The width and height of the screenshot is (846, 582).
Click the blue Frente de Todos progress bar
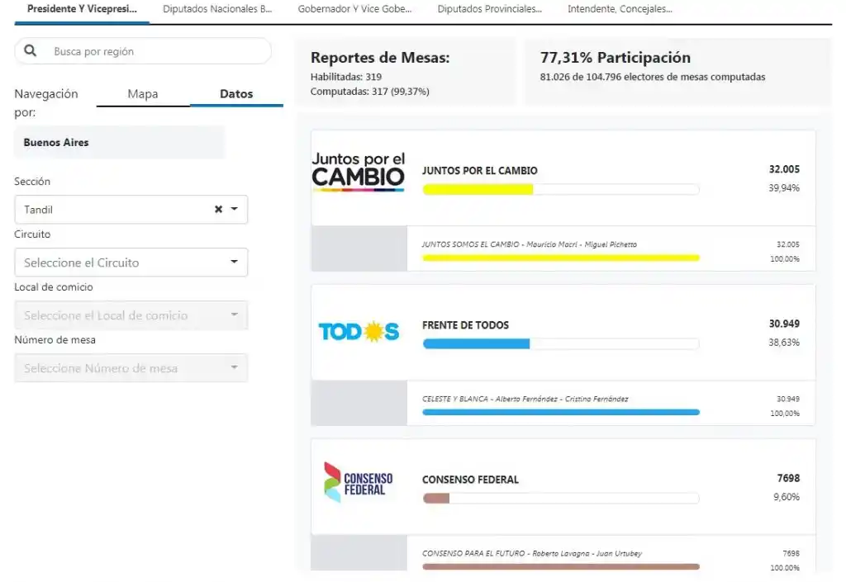(476, 343)
